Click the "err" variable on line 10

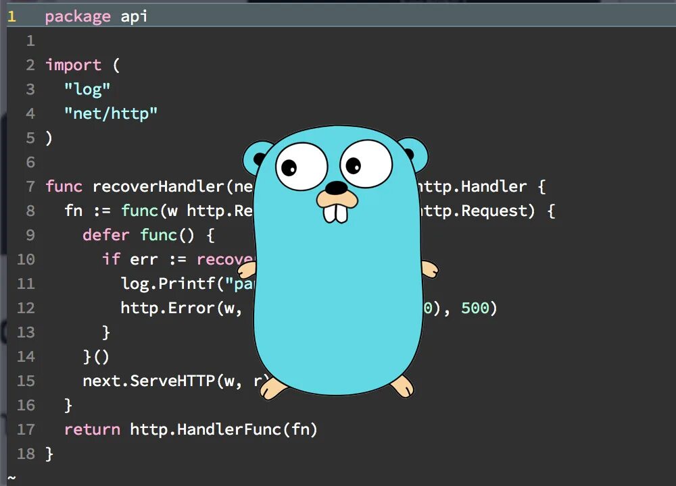click(x=144, y=260)
